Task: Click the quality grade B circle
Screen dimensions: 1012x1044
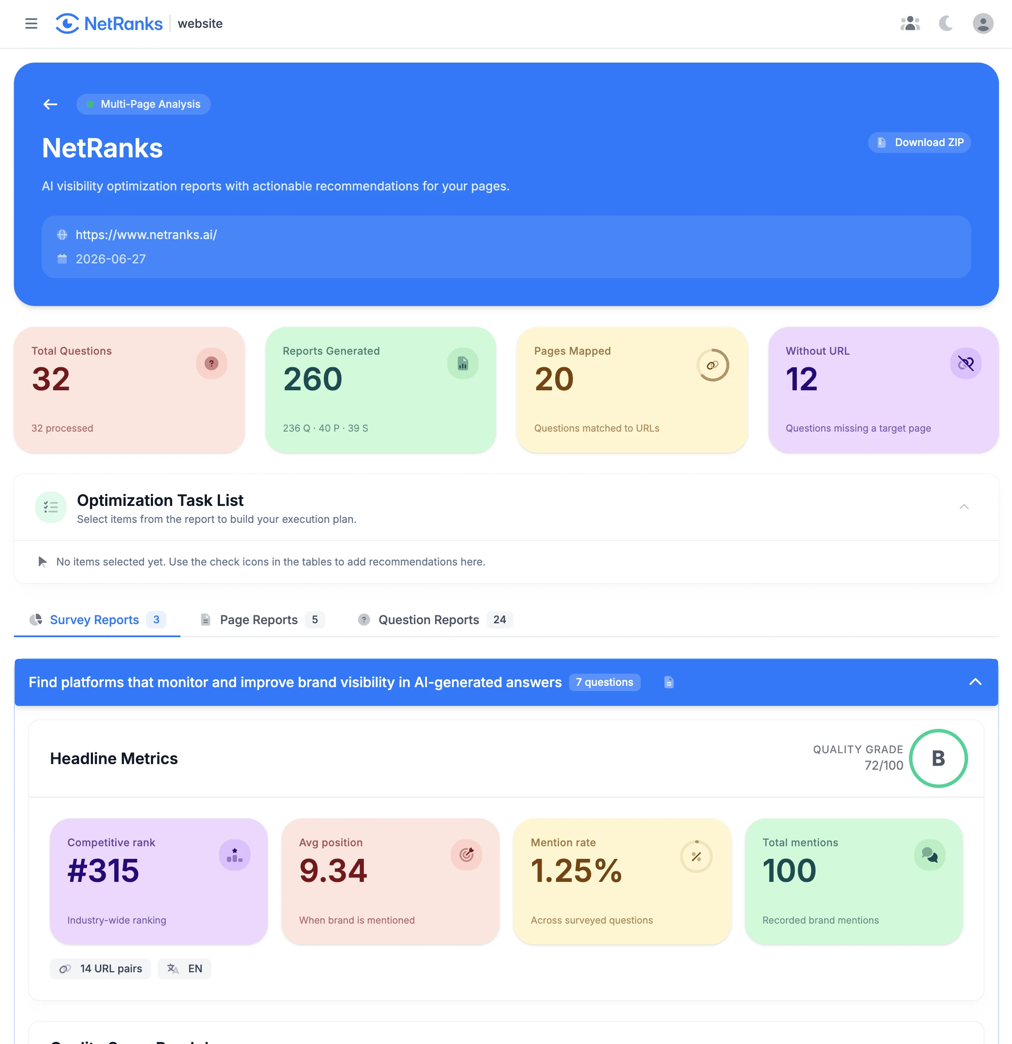Action: click(938, 758)
